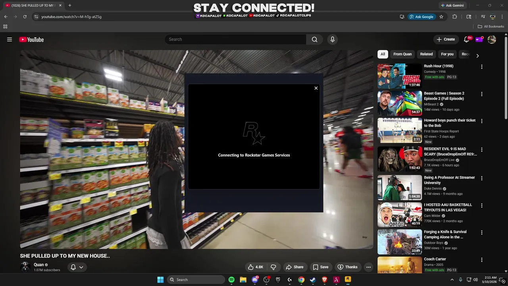This screenshot has height=286, width=508.
Task: Close the Rockstar Games connecting popup
Action: tap(316, 88)
